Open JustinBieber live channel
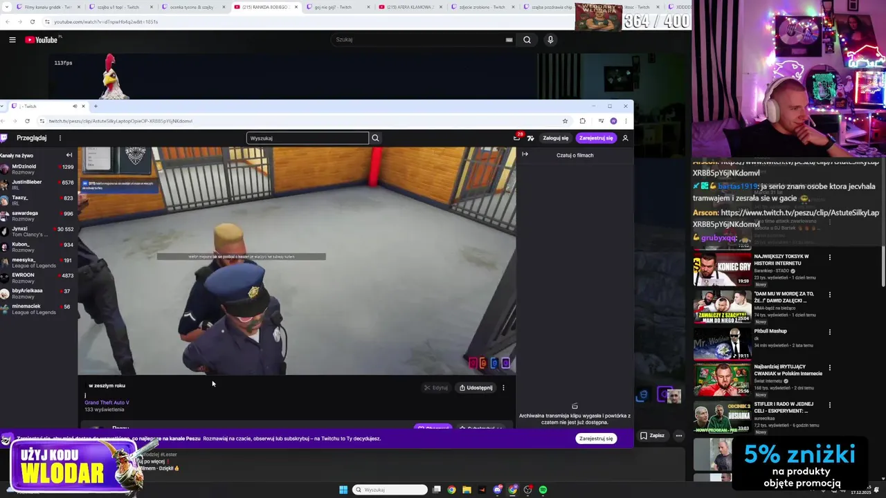 click(38, 185)
